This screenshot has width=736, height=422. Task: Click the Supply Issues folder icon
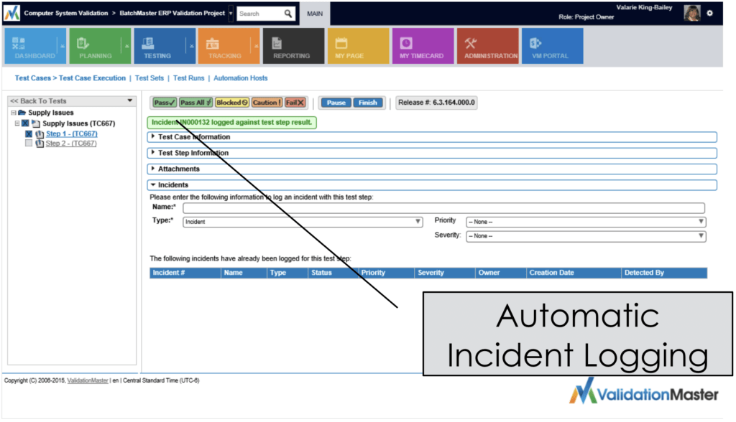tap(22, 113)
